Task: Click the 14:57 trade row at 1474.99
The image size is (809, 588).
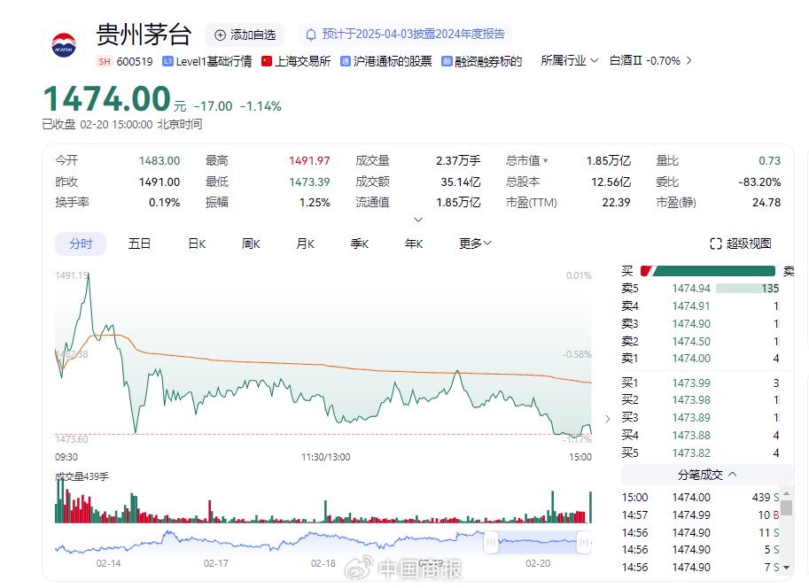Action: click(x=700, y=514)
